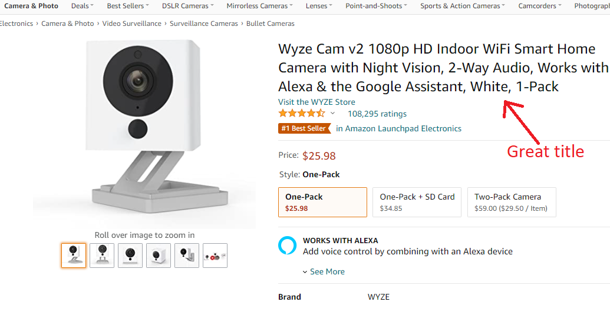Select the fourth product thumbnail image
The height and width of the screenshot is (315, 610).
(159, 256)
